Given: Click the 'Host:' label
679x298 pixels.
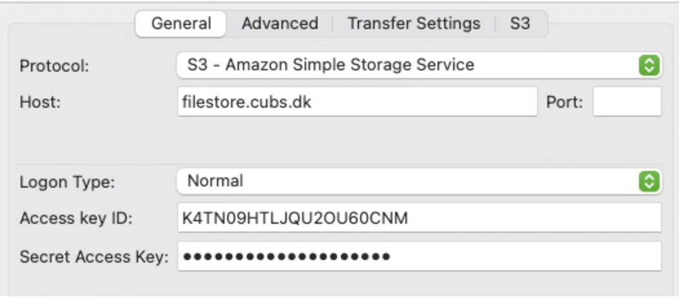Looking at the screenshot, I should (39, 103).
